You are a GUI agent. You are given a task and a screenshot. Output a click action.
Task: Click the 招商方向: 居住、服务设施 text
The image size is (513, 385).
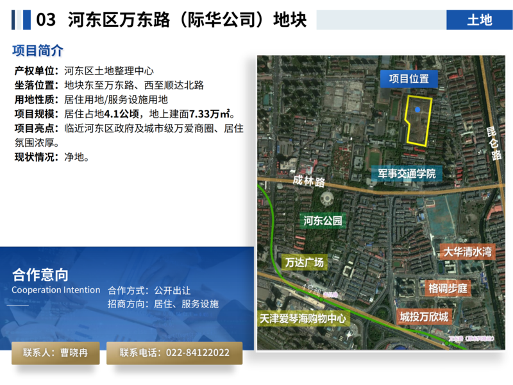pos(163,304)
